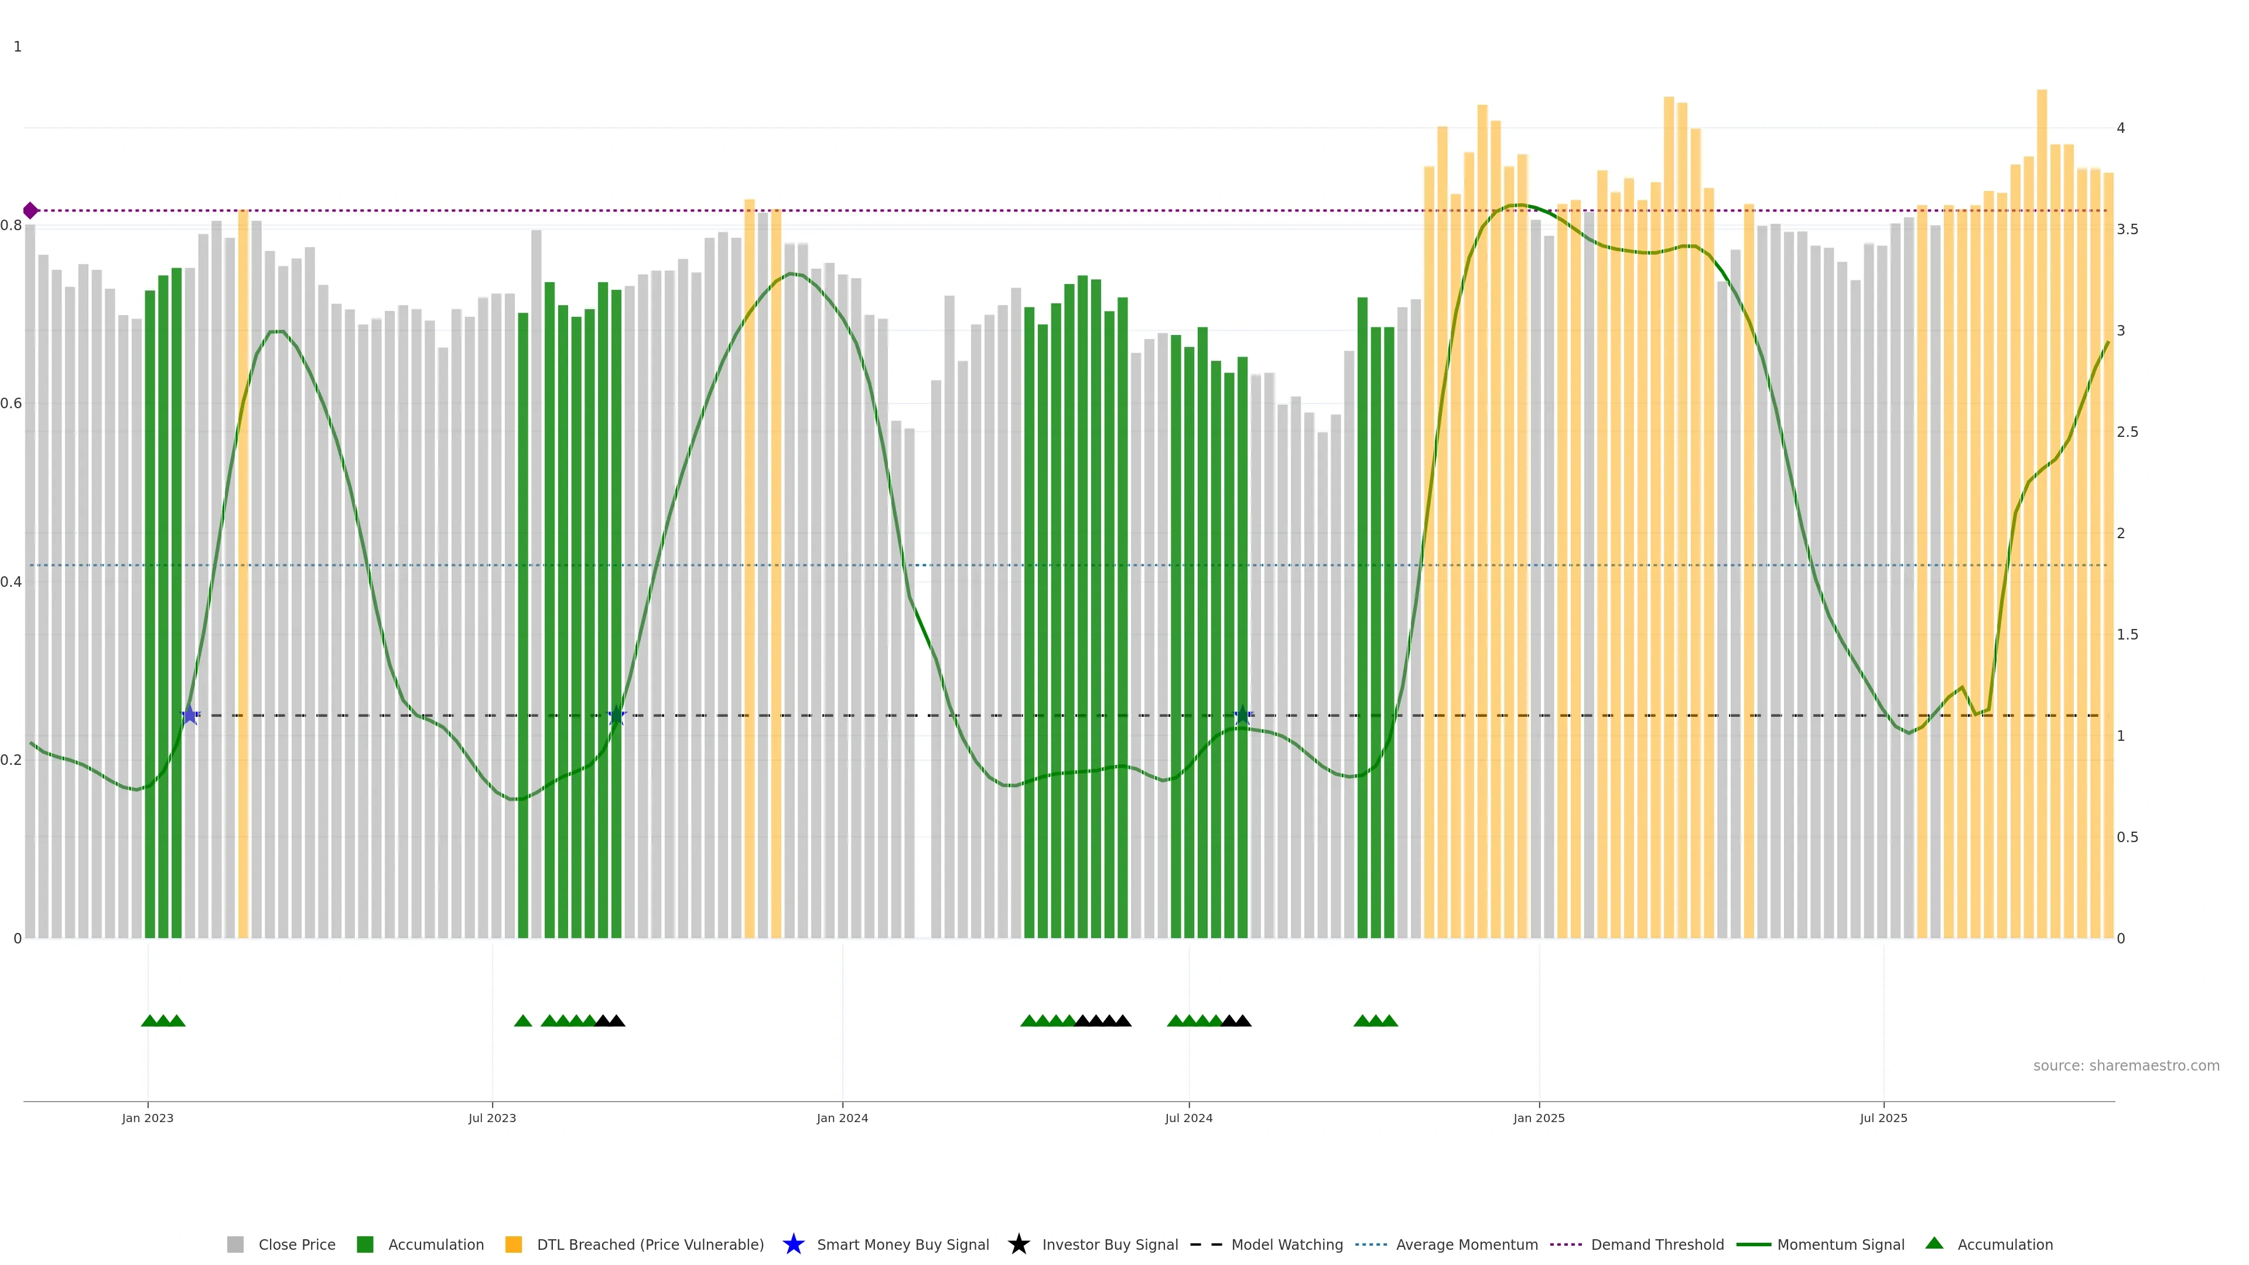
Task: Click the Jul 2025 axis label
Action: coord(1883,1117)
